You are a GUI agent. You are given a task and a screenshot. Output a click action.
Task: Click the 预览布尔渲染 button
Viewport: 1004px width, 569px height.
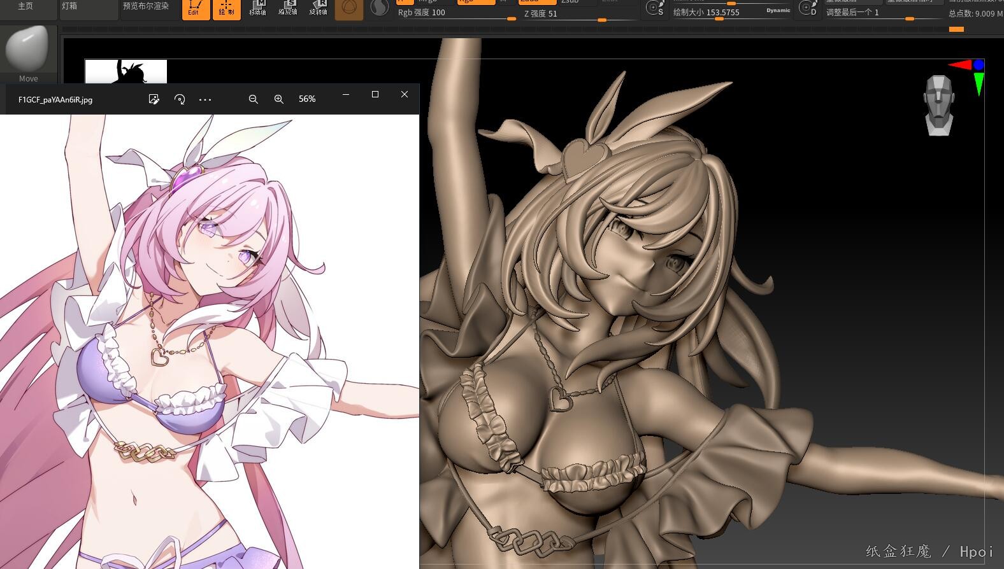click(146, 6)
